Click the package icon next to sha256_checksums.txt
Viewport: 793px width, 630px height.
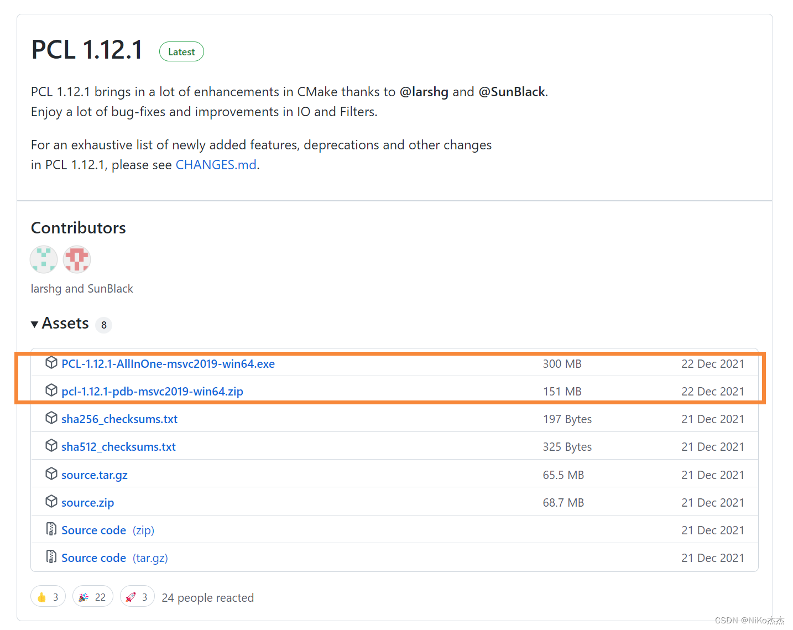click(51, 418)
